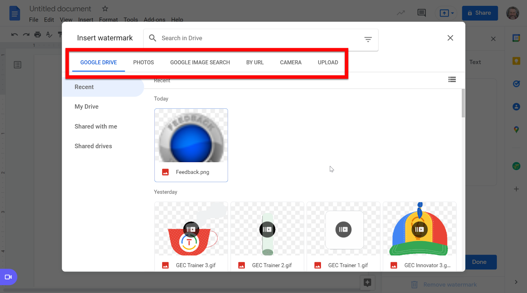Open Google Calendar side panel icon

click(516, 38)
